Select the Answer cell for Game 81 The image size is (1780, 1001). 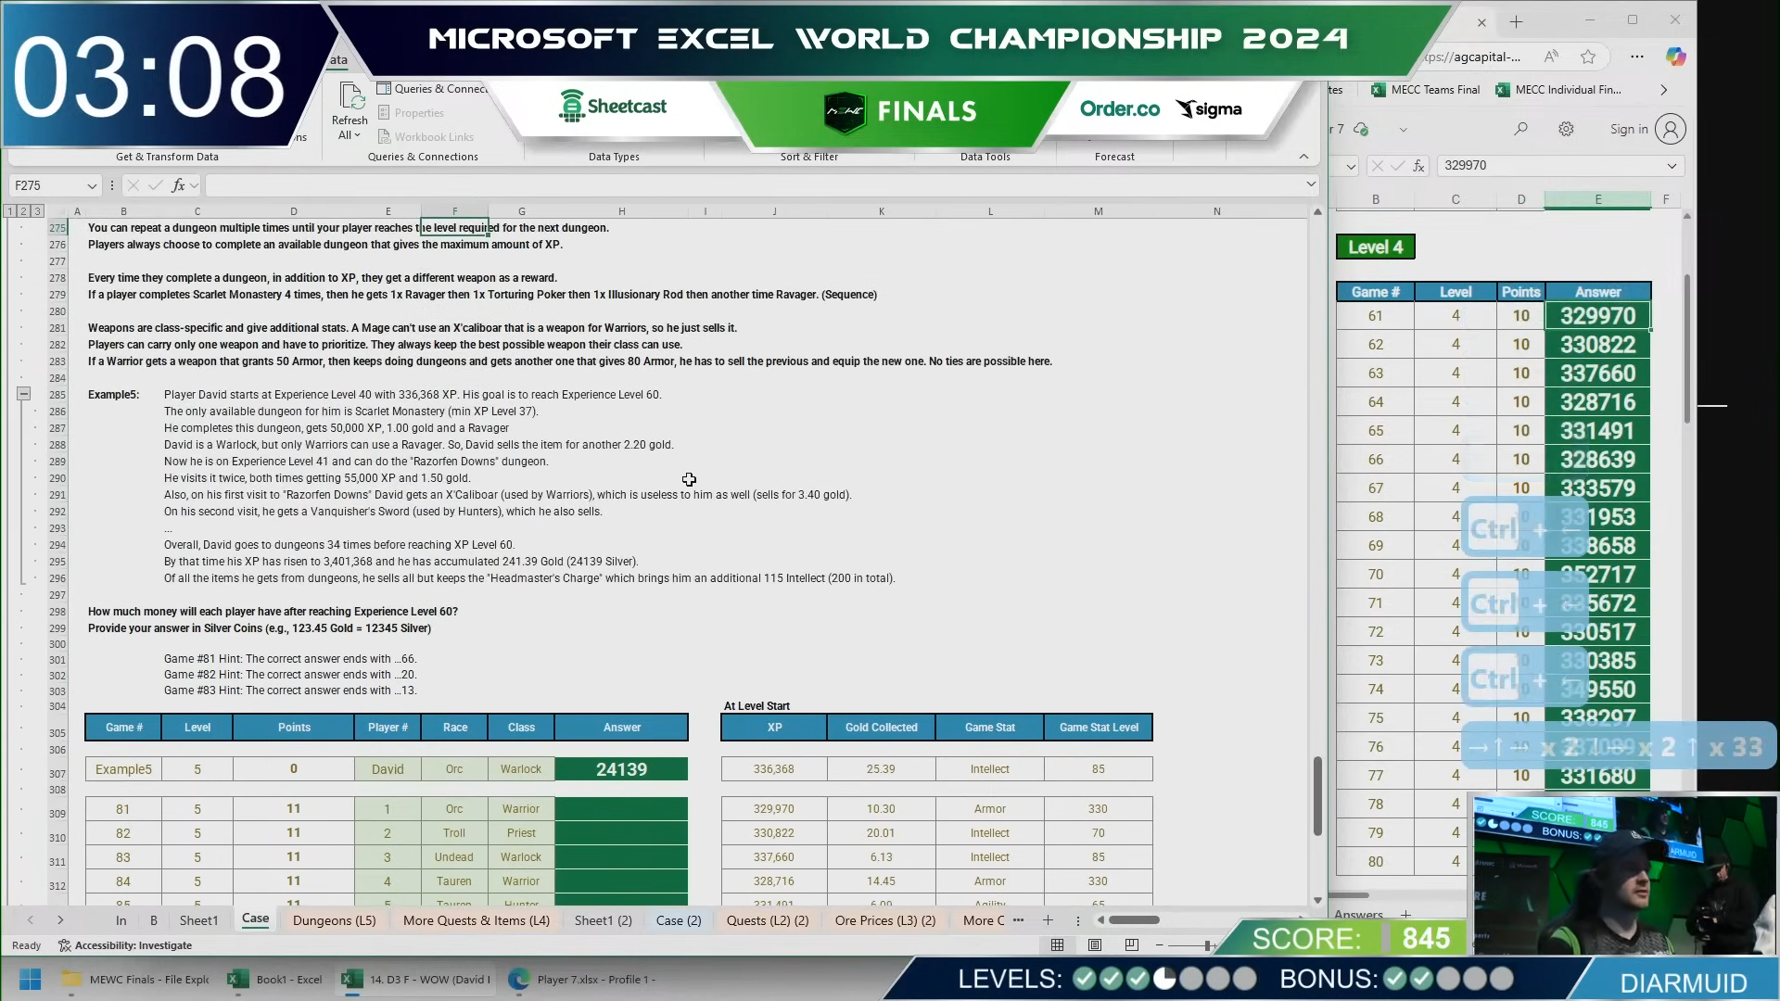point(621,809)
